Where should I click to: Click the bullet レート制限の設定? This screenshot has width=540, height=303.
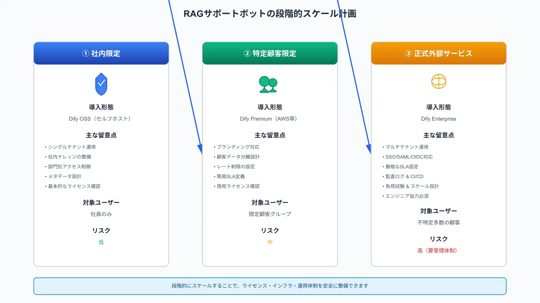pos(234,167)
